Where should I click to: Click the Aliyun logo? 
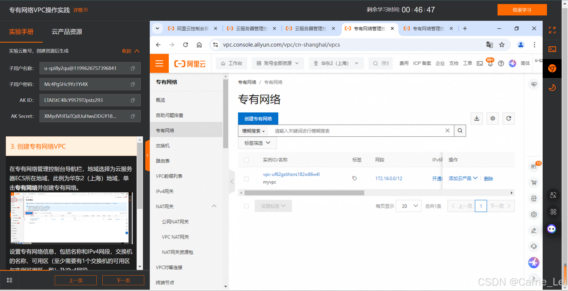(x=190, y=64)
